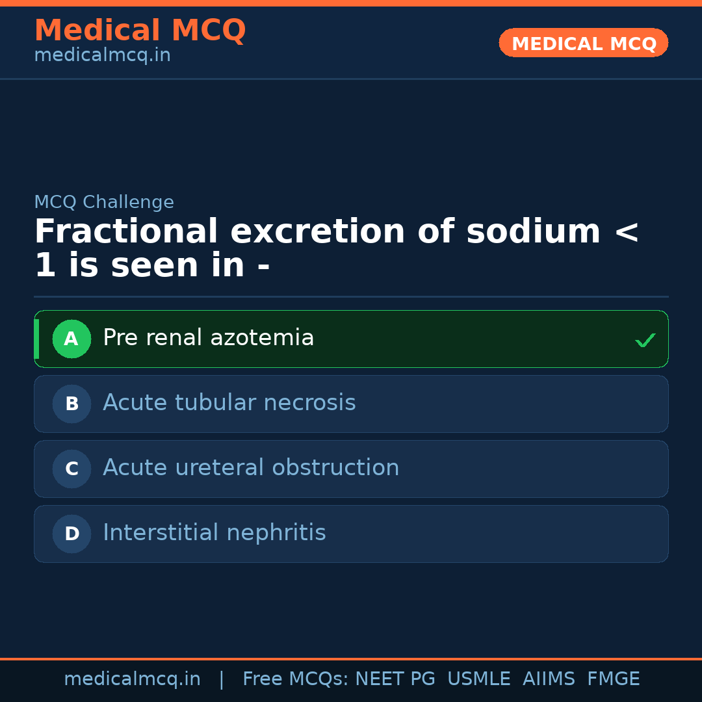Open medicalmcq.in link in footer
Viewport: 702px width, 702px height.
(x=132, y=679)
